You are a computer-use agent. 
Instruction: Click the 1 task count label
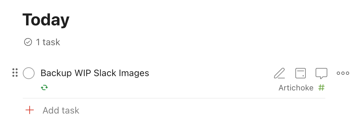point(48,42)
